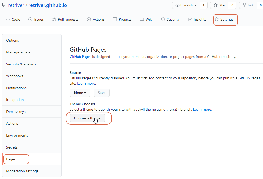The height and width of the screenshot is (179, 263).
Task: Click the Choose a theme button
Action: (x=87, y=118)
